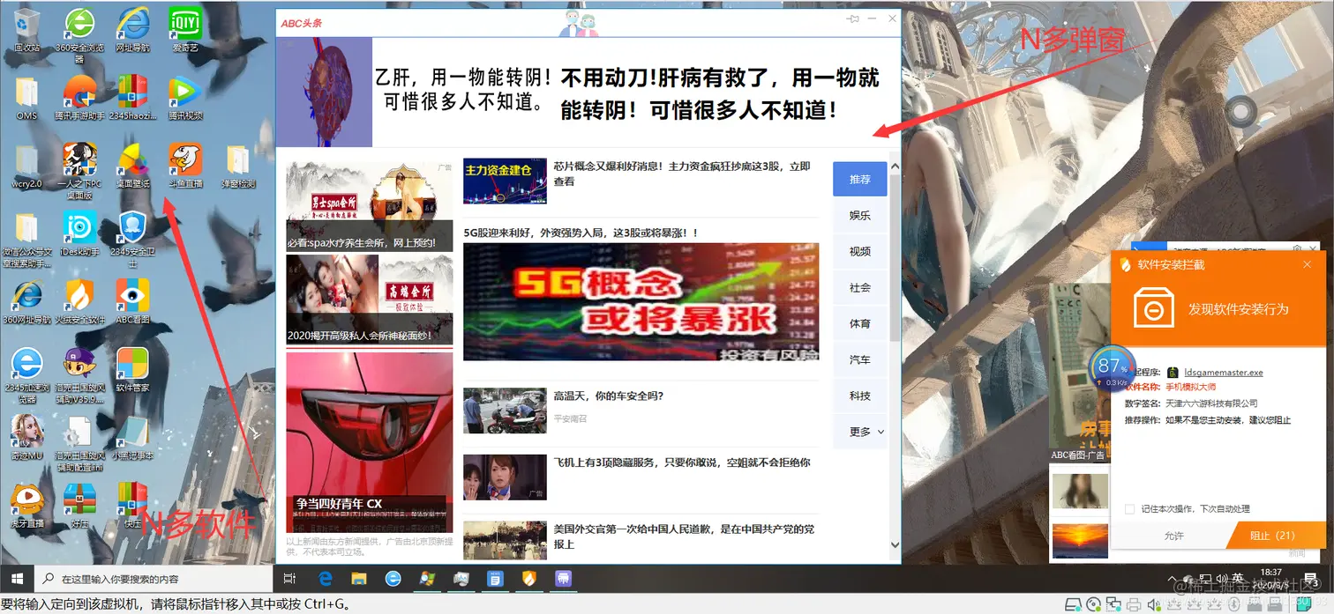Launch 腾讯手游助手 desktop shortcut
The image size is (1334, 614).
pos(80,97)
